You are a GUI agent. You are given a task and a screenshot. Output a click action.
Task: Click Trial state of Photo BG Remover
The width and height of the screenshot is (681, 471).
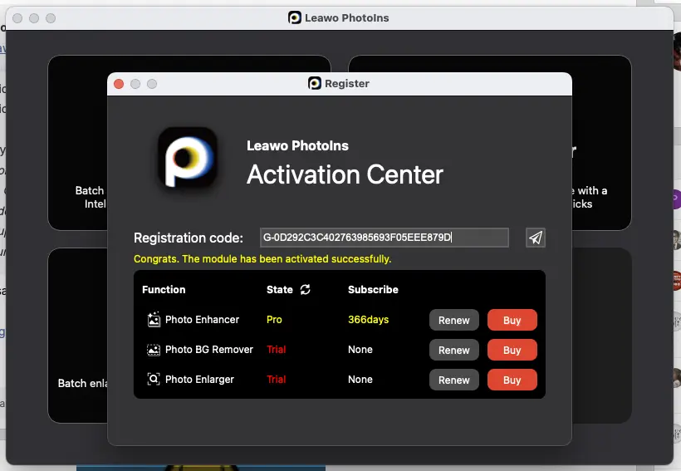[277, 350]
